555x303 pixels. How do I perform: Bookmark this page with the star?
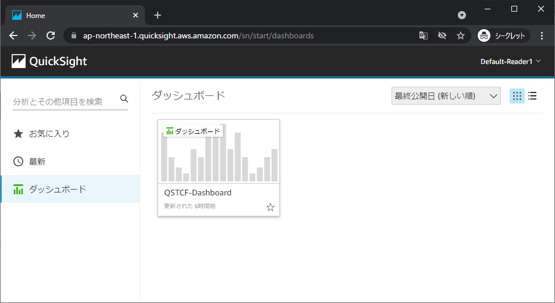(x=461, y=35)
